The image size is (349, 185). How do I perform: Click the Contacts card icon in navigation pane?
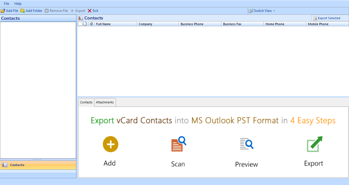click(5, 165)
